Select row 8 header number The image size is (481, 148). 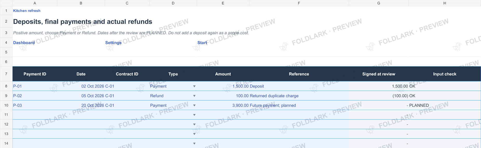tap(6, 86)
